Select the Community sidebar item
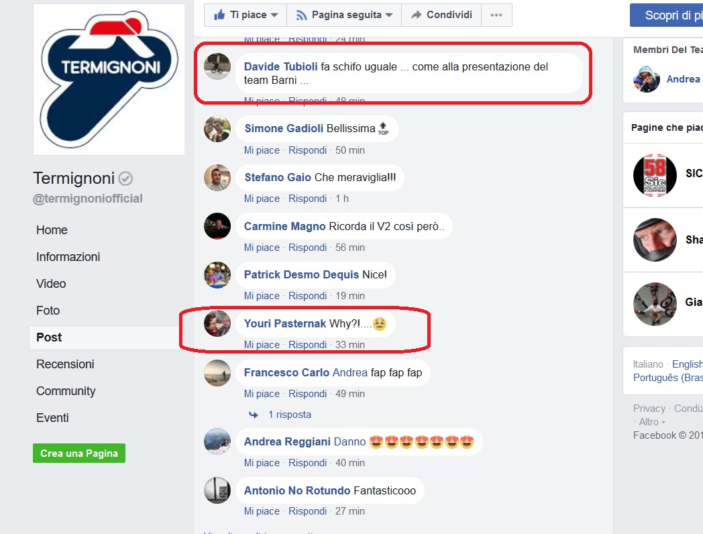 coord(66,391)
